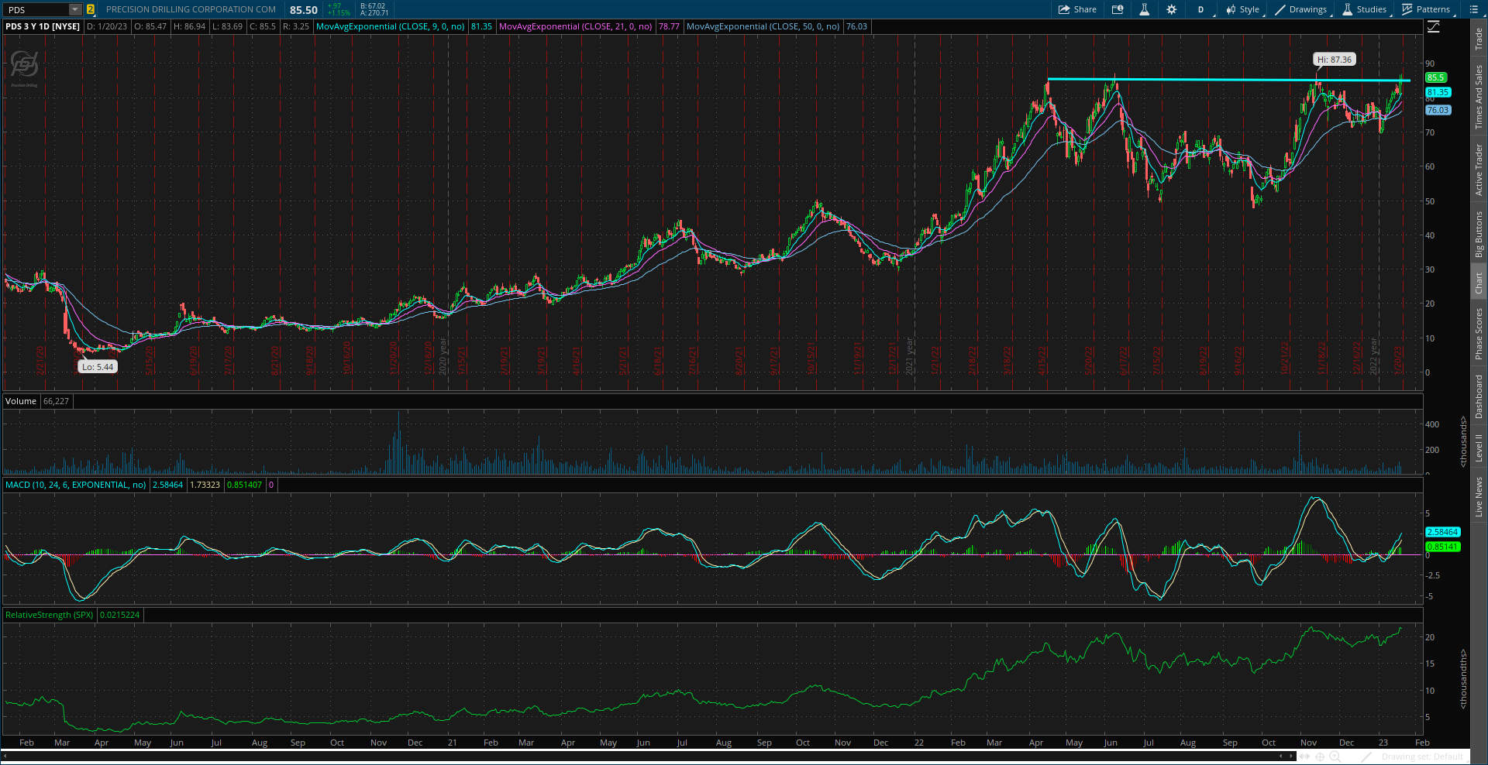The image size is (1488, 765).
Task: Click the chart type icon above the price axis
Action: pyautogui.click(x=1435, y=25)
